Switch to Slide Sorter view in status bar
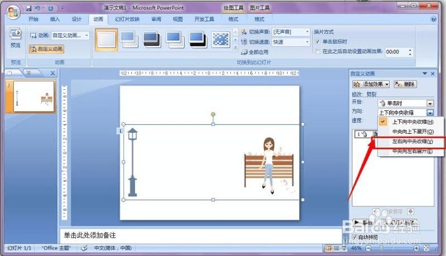Viewport: 446px width, 256px height. click(336, 248)
